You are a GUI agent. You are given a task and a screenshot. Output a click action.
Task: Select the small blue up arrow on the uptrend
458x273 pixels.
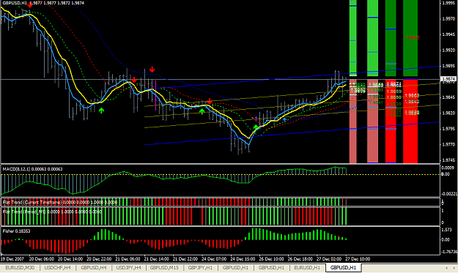pyautogui.click(x=284, y=119)
